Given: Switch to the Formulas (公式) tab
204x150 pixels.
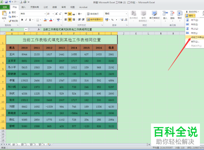Looking at the screenshot, I should click(x=46, y=7).
